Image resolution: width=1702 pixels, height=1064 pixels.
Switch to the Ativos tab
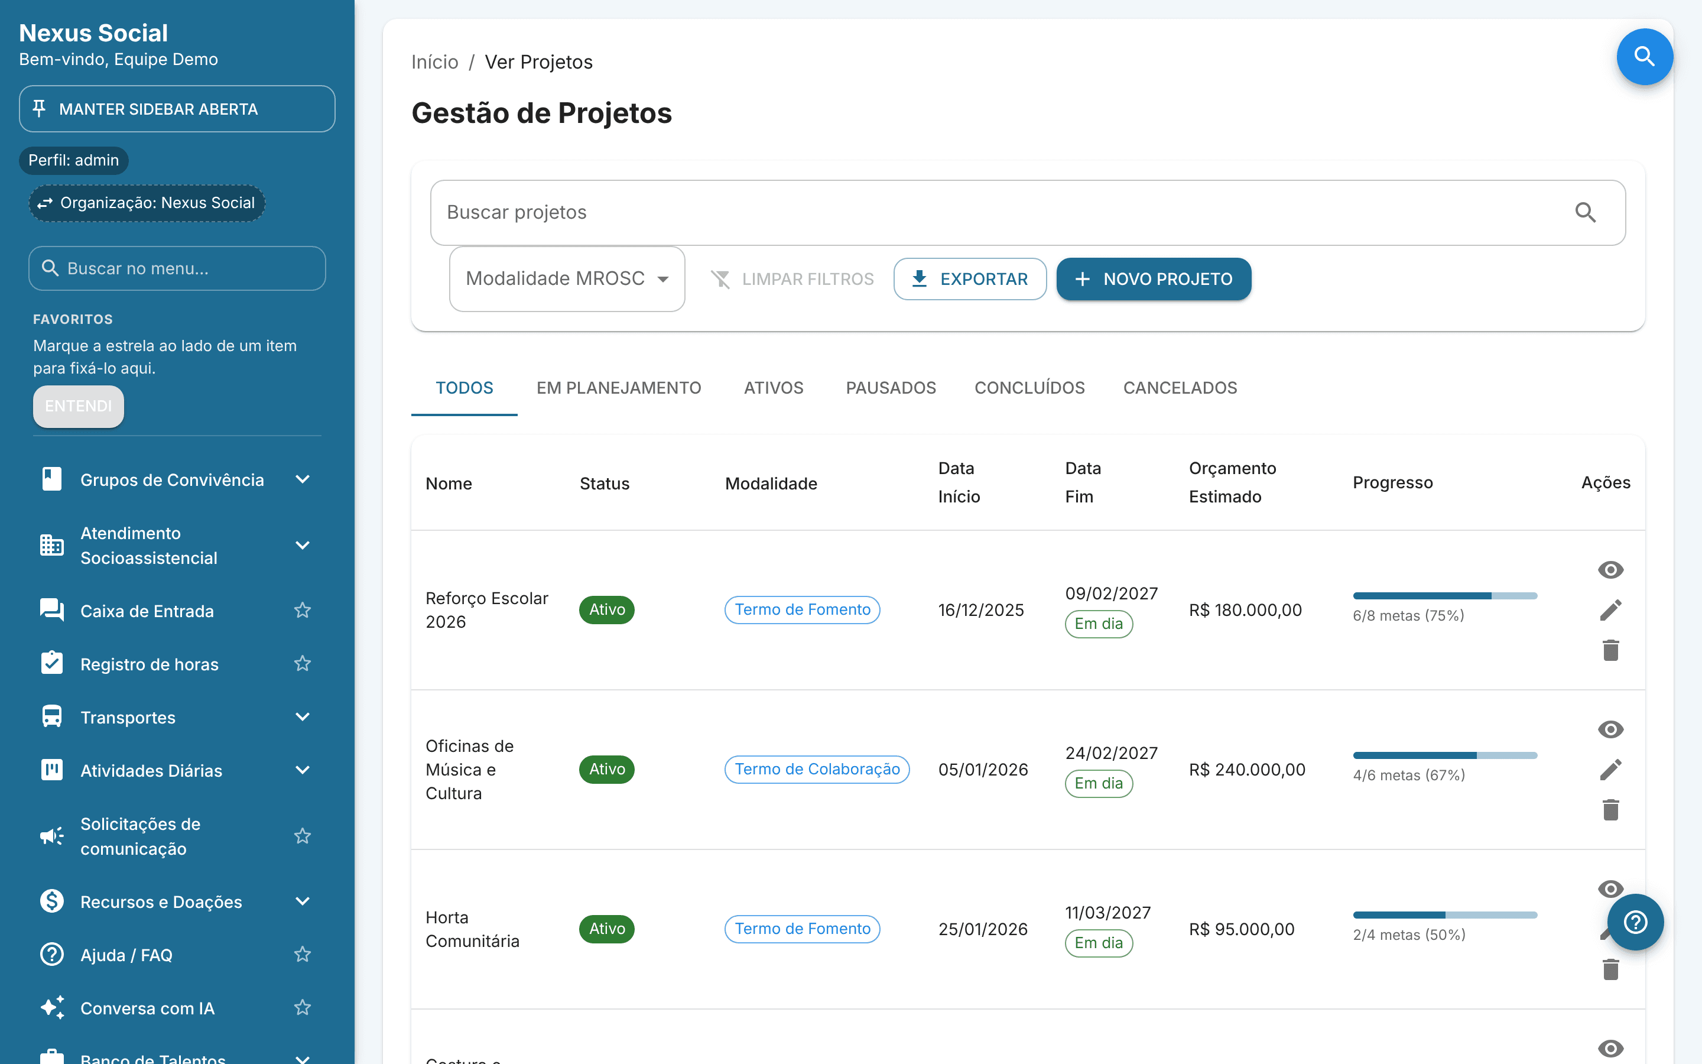coord(774,388)
